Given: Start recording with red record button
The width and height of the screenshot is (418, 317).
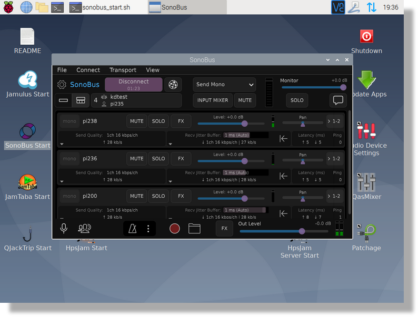Looking at the screenshot, I should point(175,228).
